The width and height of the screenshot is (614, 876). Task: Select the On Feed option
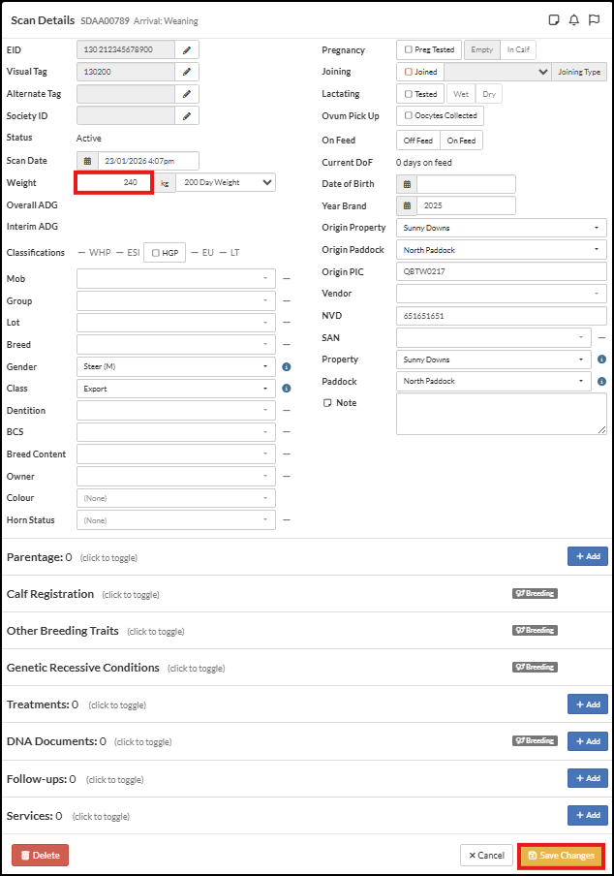[x=461, y=141]
